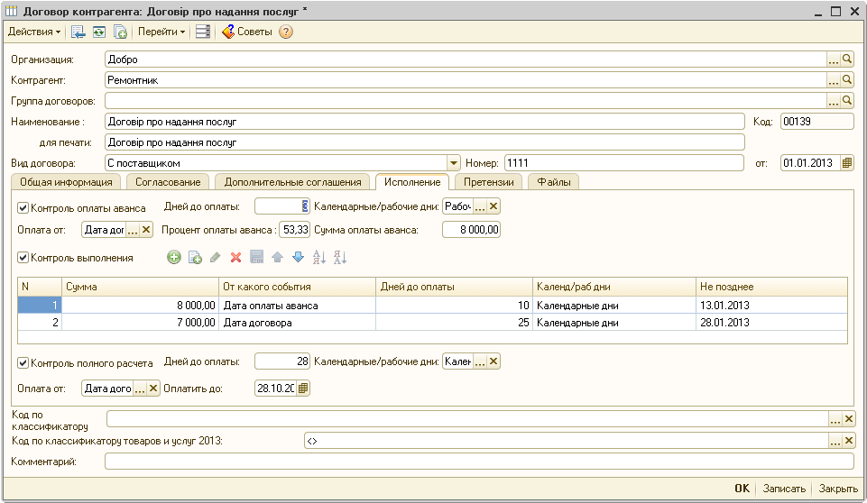Open calendar picker next to 01.01.2013
The height and width of the screenshot is (503, 867).
click(846, 163)
